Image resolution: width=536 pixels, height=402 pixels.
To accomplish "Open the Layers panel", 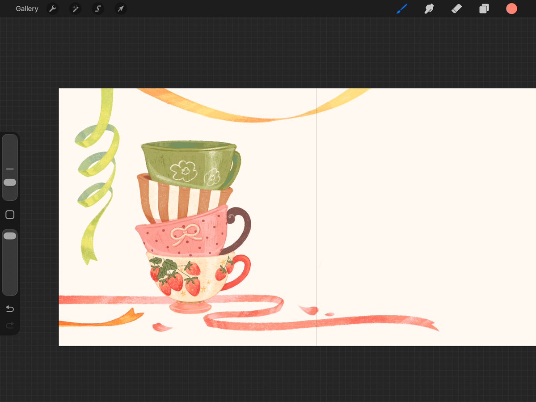I will (484, 8).
